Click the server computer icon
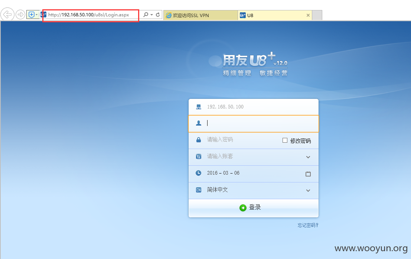Viewport: 411px width, 259px height. [x=199, y=107]
